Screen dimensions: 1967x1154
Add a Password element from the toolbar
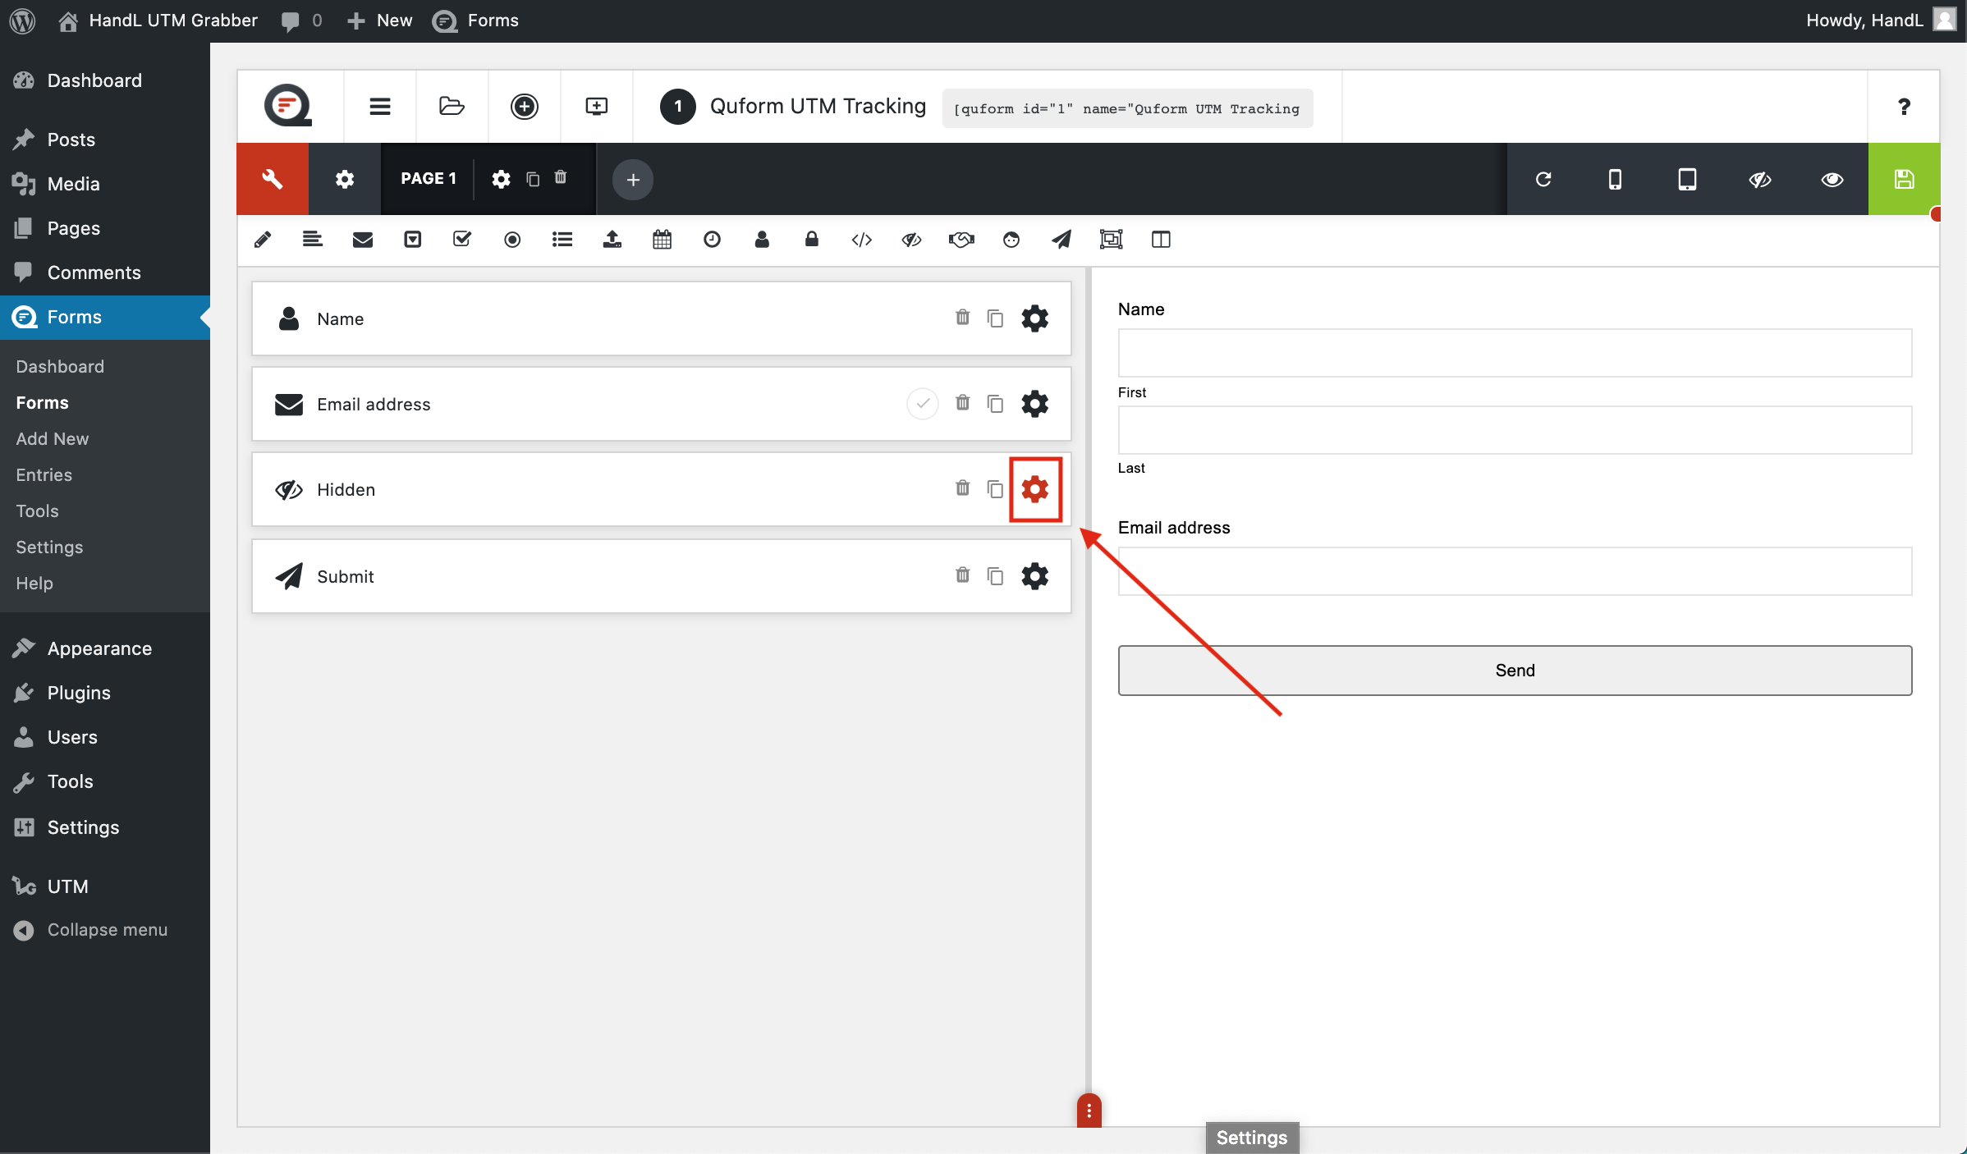[812, 240]
